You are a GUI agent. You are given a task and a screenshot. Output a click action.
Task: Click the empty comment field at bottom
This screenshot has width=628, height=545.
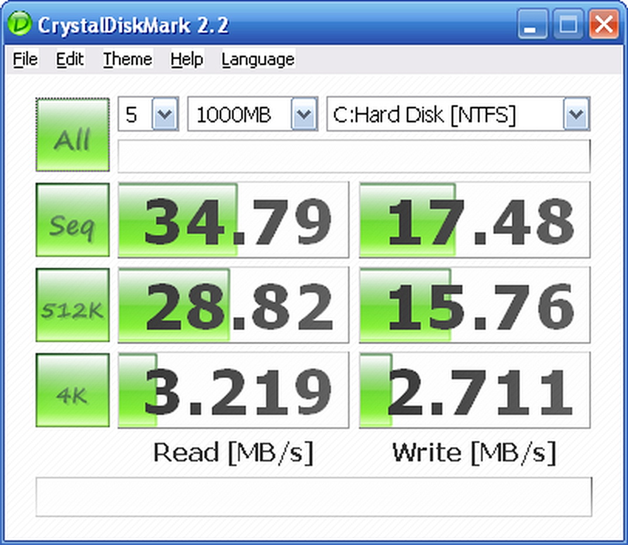tap(313, 497)
